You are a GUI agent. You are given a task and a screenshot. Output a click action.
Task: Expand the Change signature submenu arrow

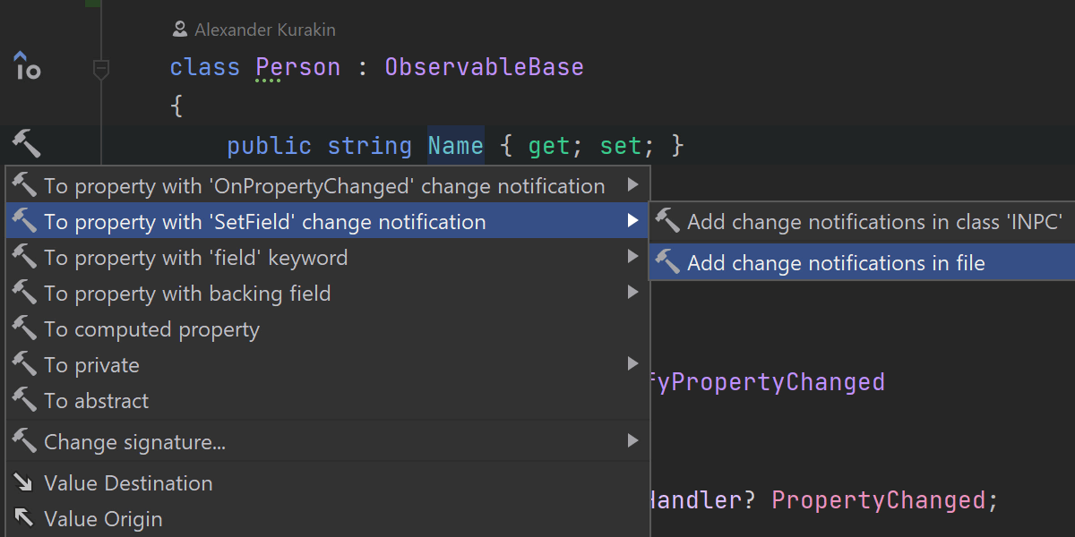pos(632,441)
